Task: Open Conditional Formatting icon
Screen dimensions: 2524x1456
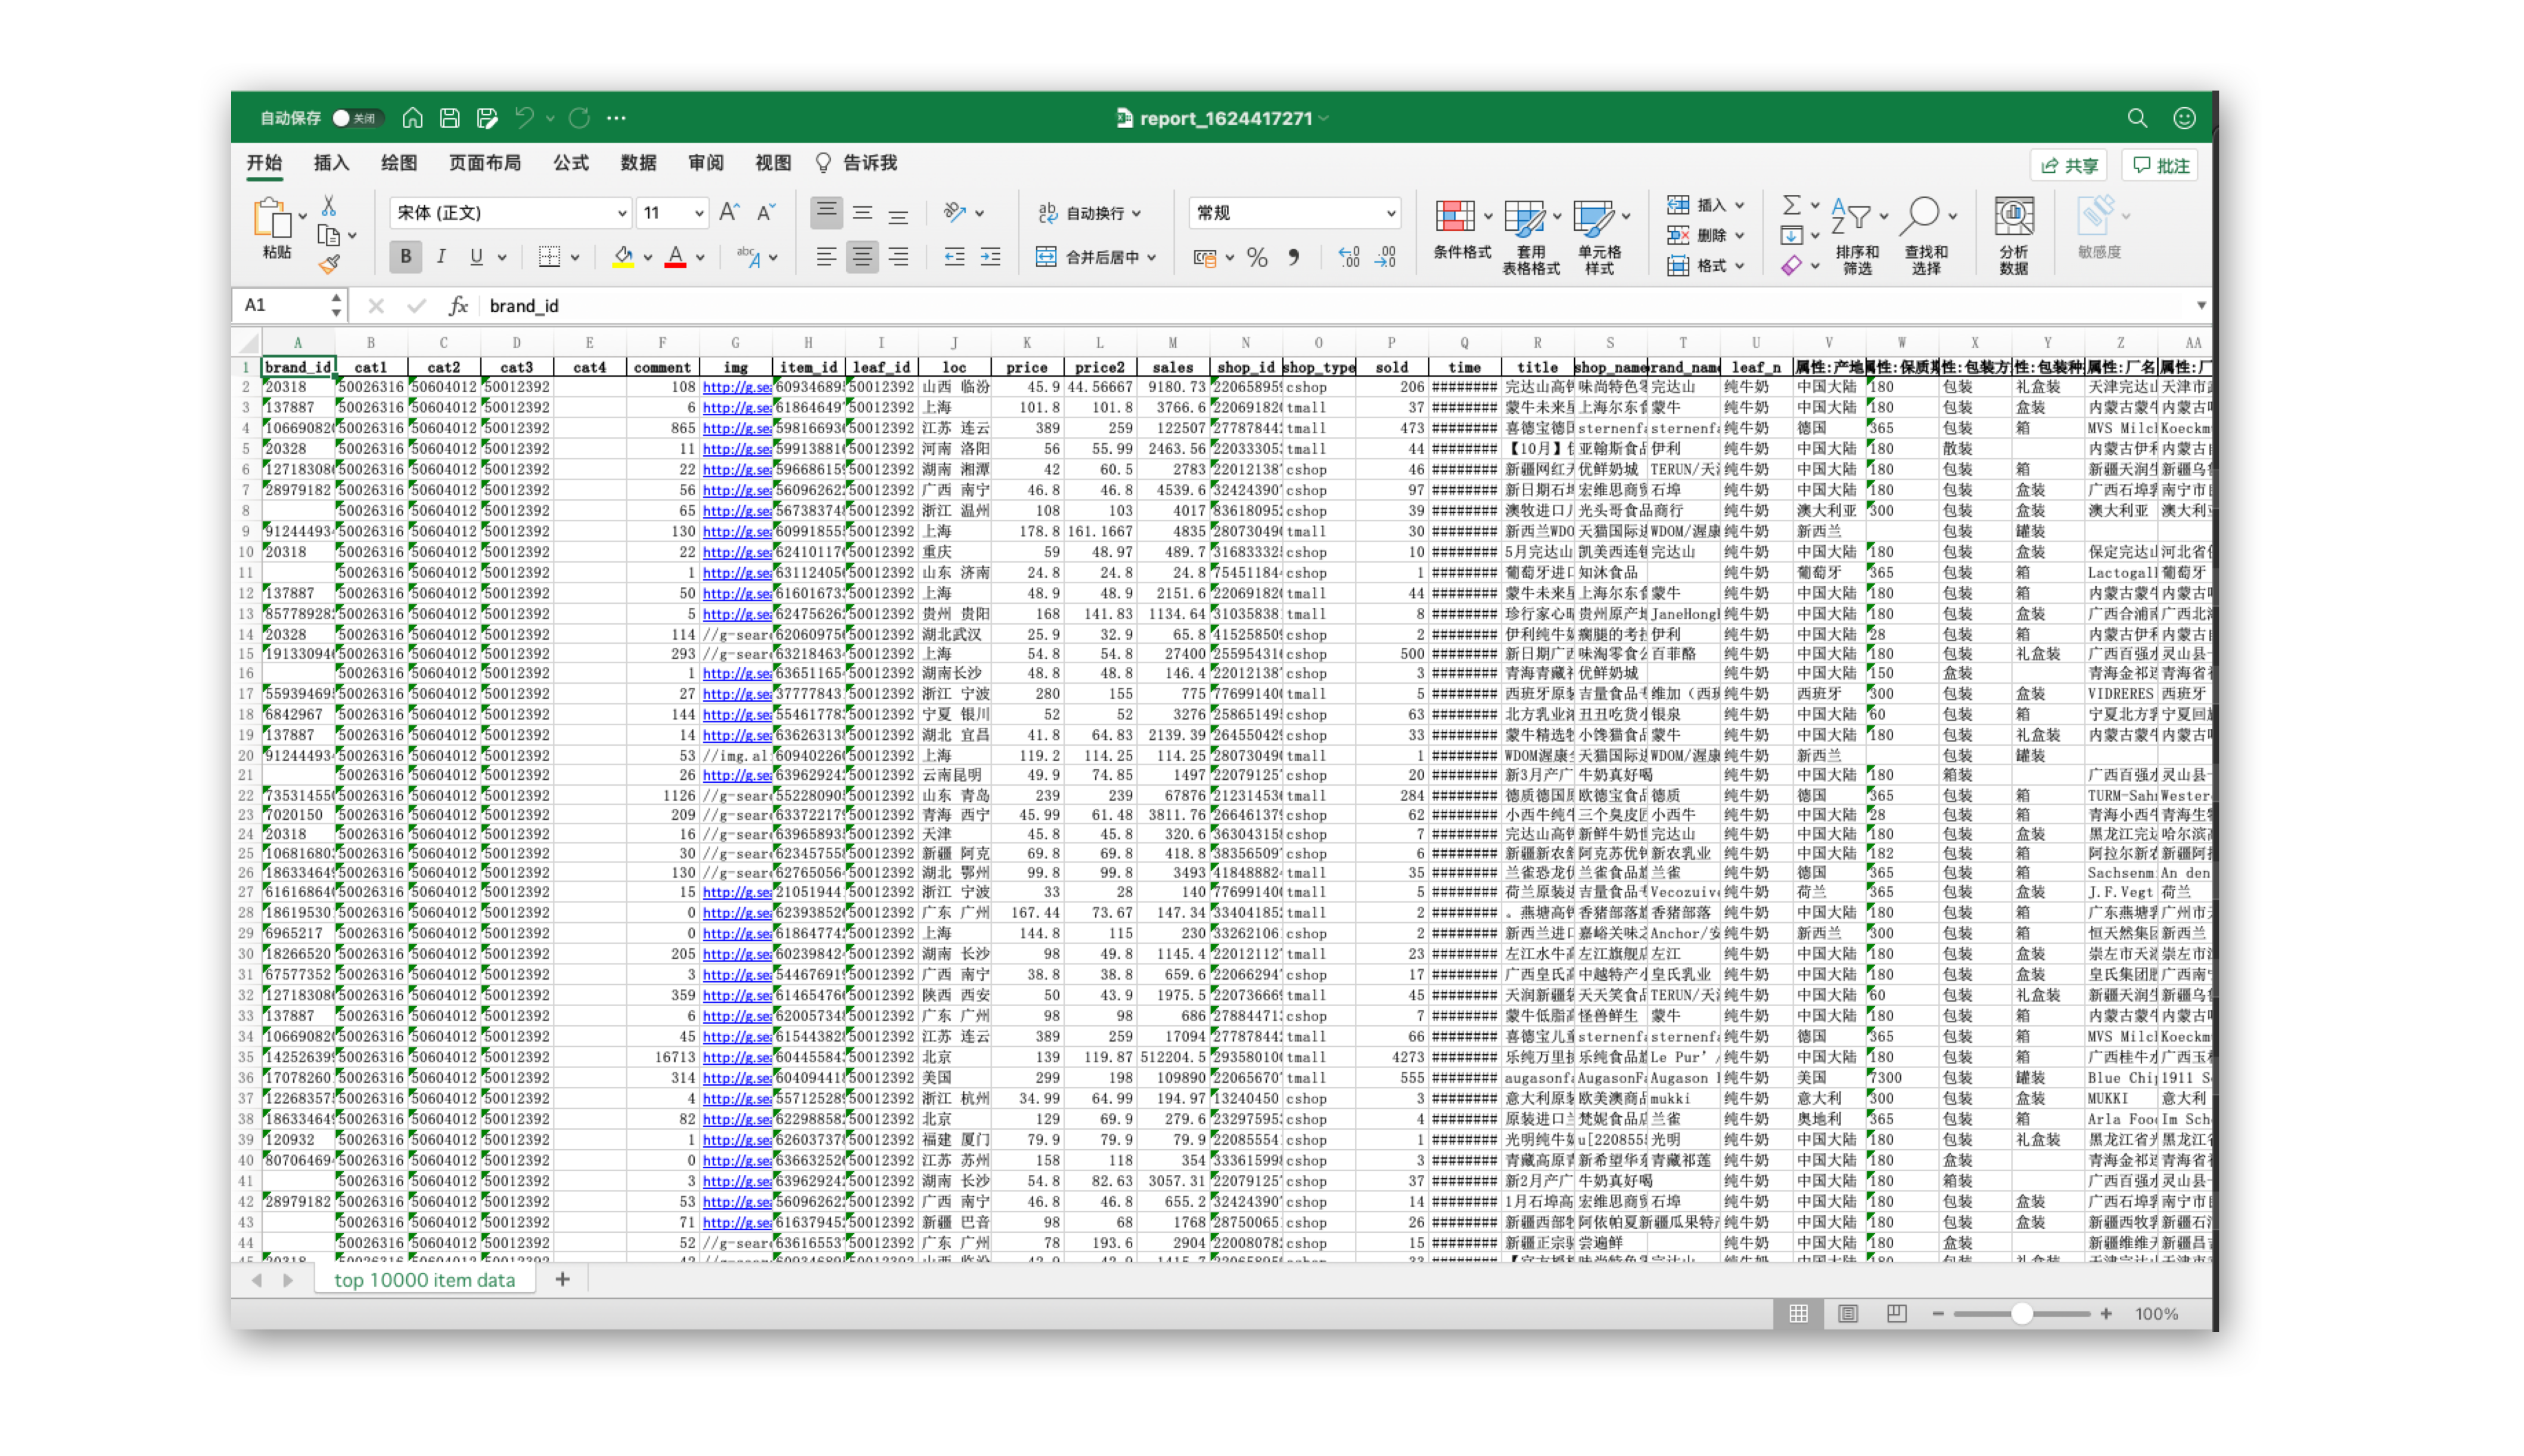Action: [1455, 216]
